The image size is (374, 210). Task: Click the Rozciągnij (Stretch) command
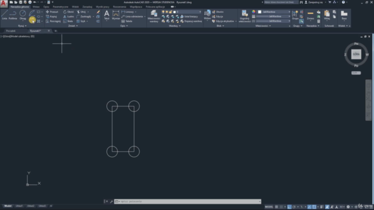point(53,21)
